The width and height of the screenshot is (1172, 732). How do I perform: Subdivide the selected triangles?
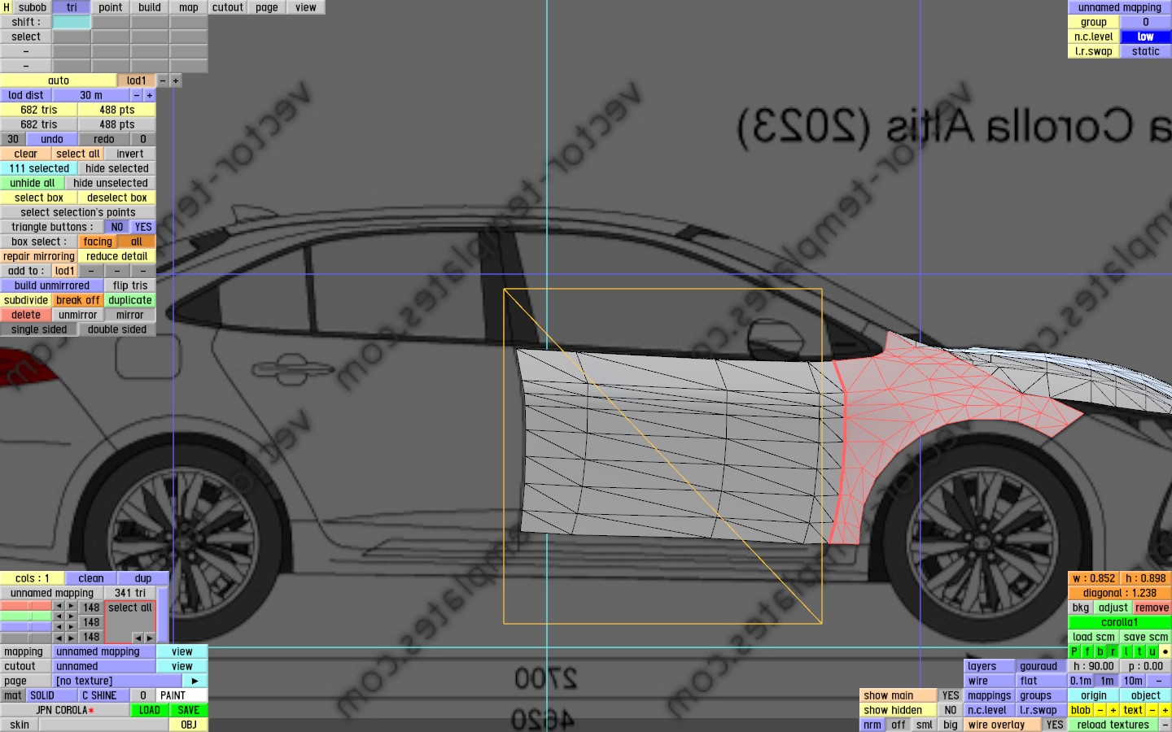(x=26, y=300)
